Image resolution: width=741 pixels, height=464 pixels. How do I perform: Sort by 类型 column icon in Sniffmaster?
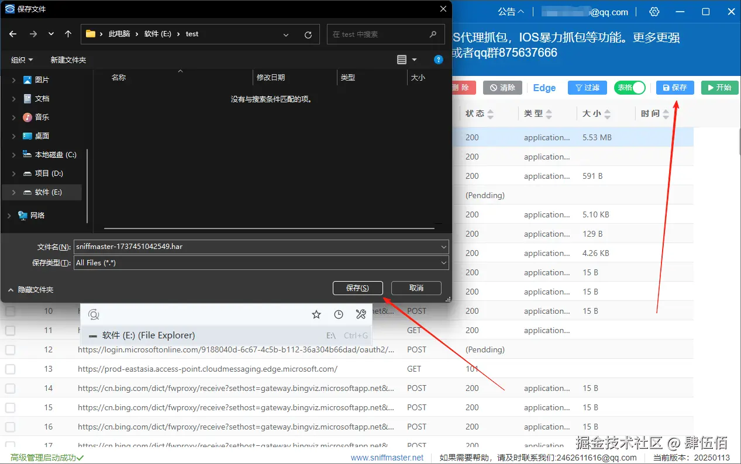549,113
